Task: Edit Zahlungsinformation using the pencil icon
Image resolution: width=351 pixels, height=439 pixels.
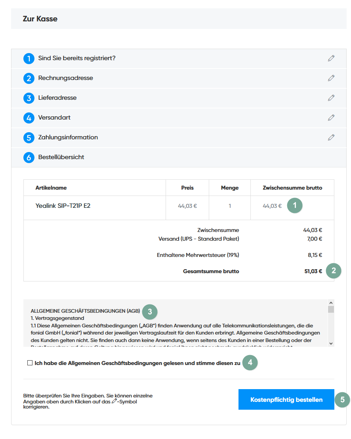Action: tap(331, 137)
